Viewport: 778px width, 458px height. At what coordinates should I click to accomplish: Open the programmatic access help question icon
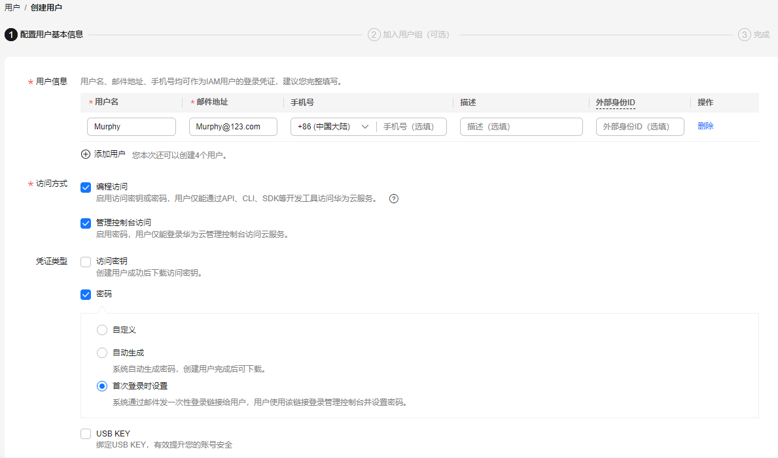click(393, 199)
